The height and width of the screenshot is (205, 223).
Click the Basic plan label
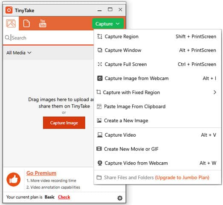49,197
